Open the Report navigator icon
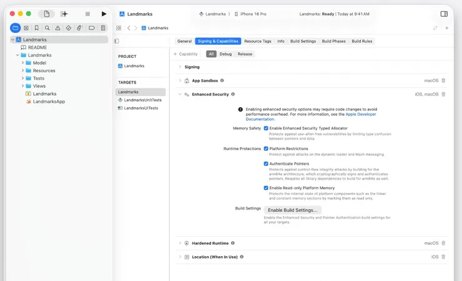The image size is (462, 281). click(103, 28)
